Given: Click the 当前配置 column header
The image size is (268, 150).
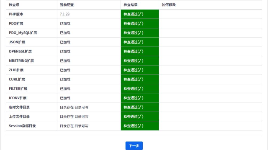Looking at the screenshot, I should 67,5.
